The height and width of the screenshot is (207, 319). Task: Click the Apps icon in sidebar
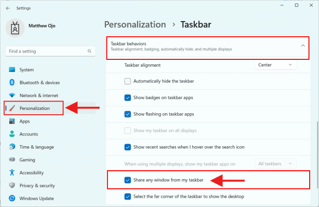click(12, 121)
